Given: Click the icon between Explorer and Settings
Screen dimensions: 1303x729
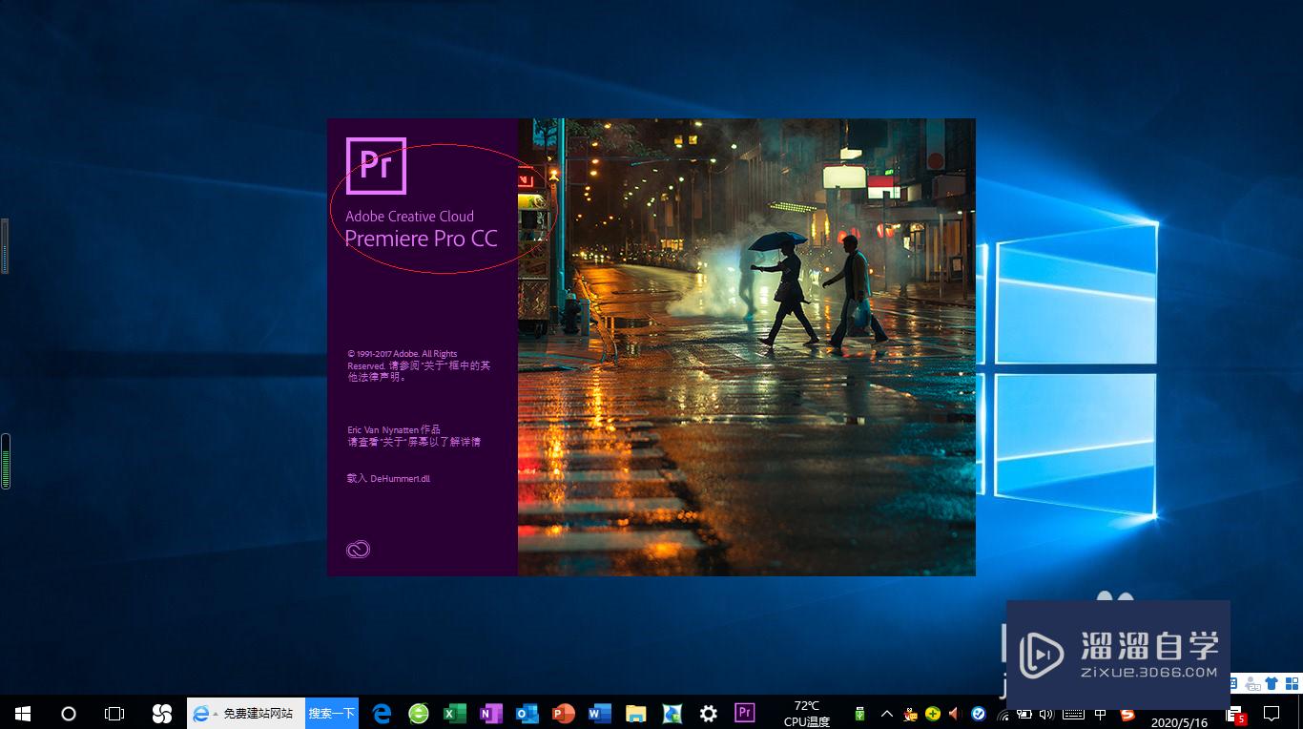Looking at the screenshot, I should click(x=672, y=713).
